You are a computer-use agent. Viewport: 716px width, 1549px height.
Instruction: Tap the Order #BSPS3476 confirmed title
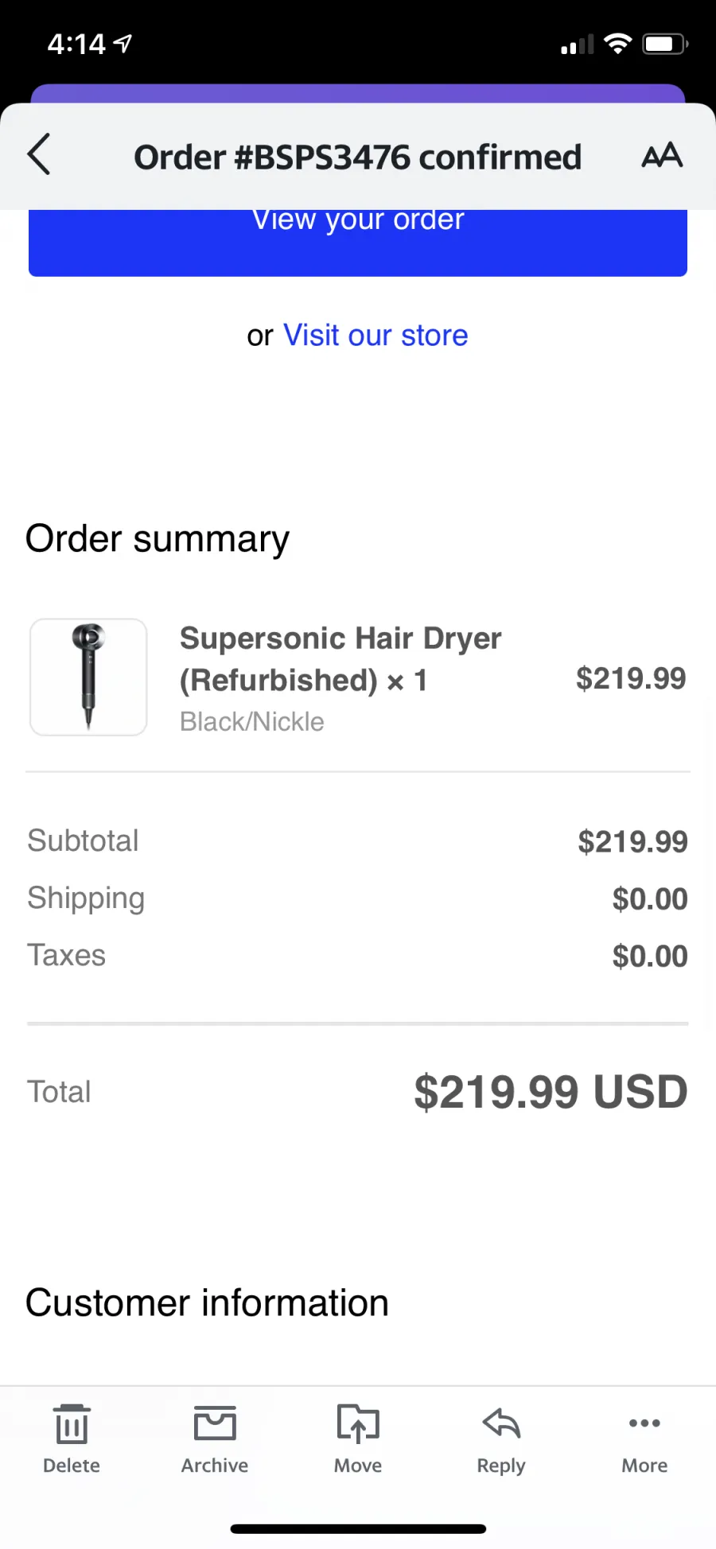point(358,157)
